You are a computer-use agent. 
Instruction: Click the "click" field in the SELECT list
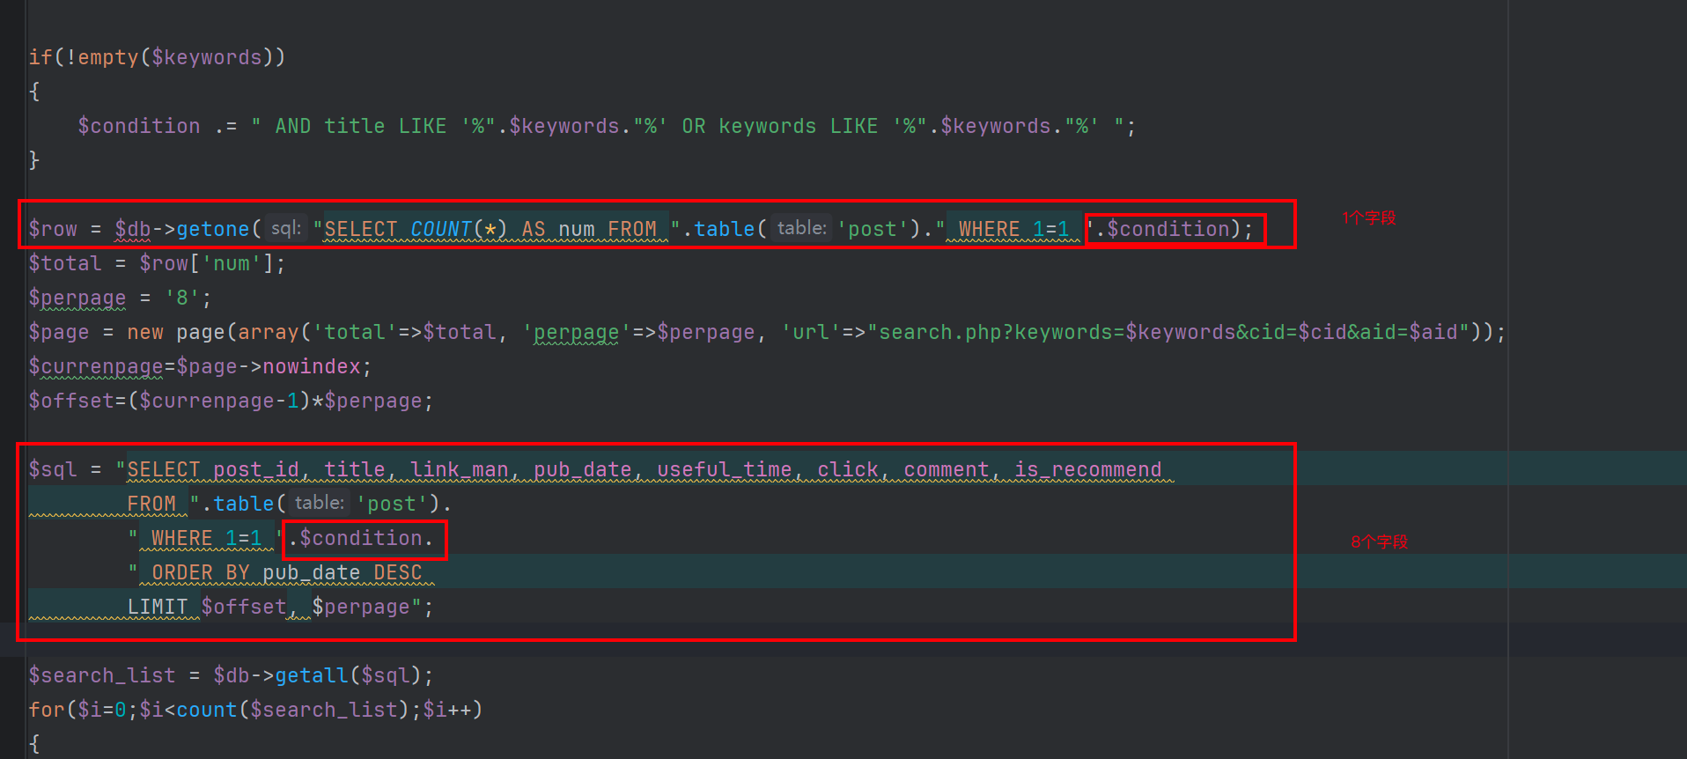[848, 469]
